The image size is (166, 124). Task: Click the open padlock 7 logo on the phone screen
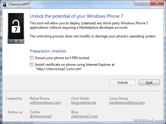pos(16,26)
